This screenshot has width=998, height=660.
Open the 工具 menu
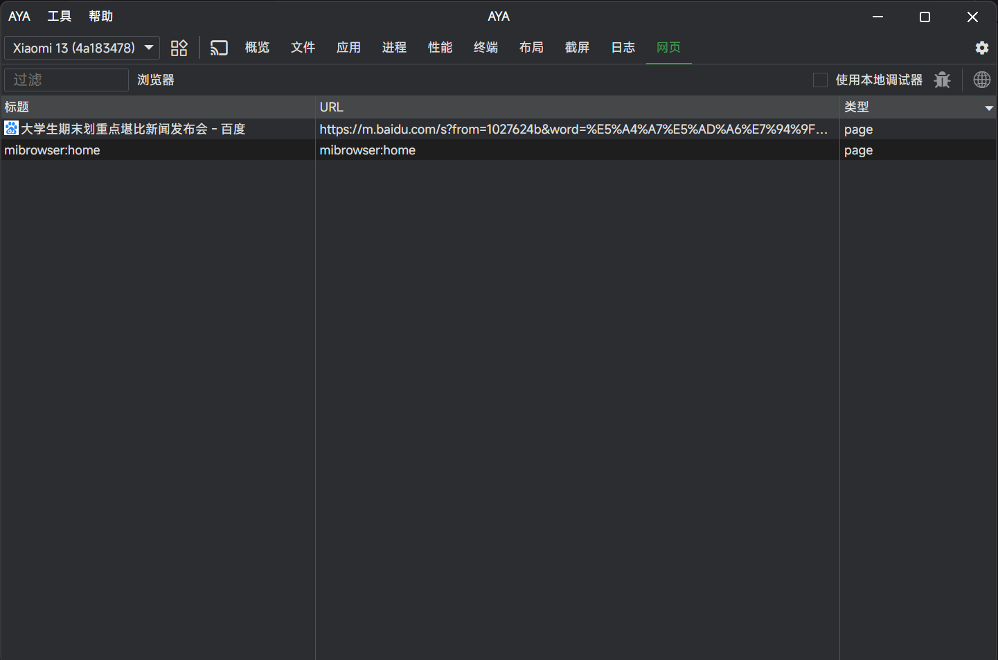coord(60,16)
